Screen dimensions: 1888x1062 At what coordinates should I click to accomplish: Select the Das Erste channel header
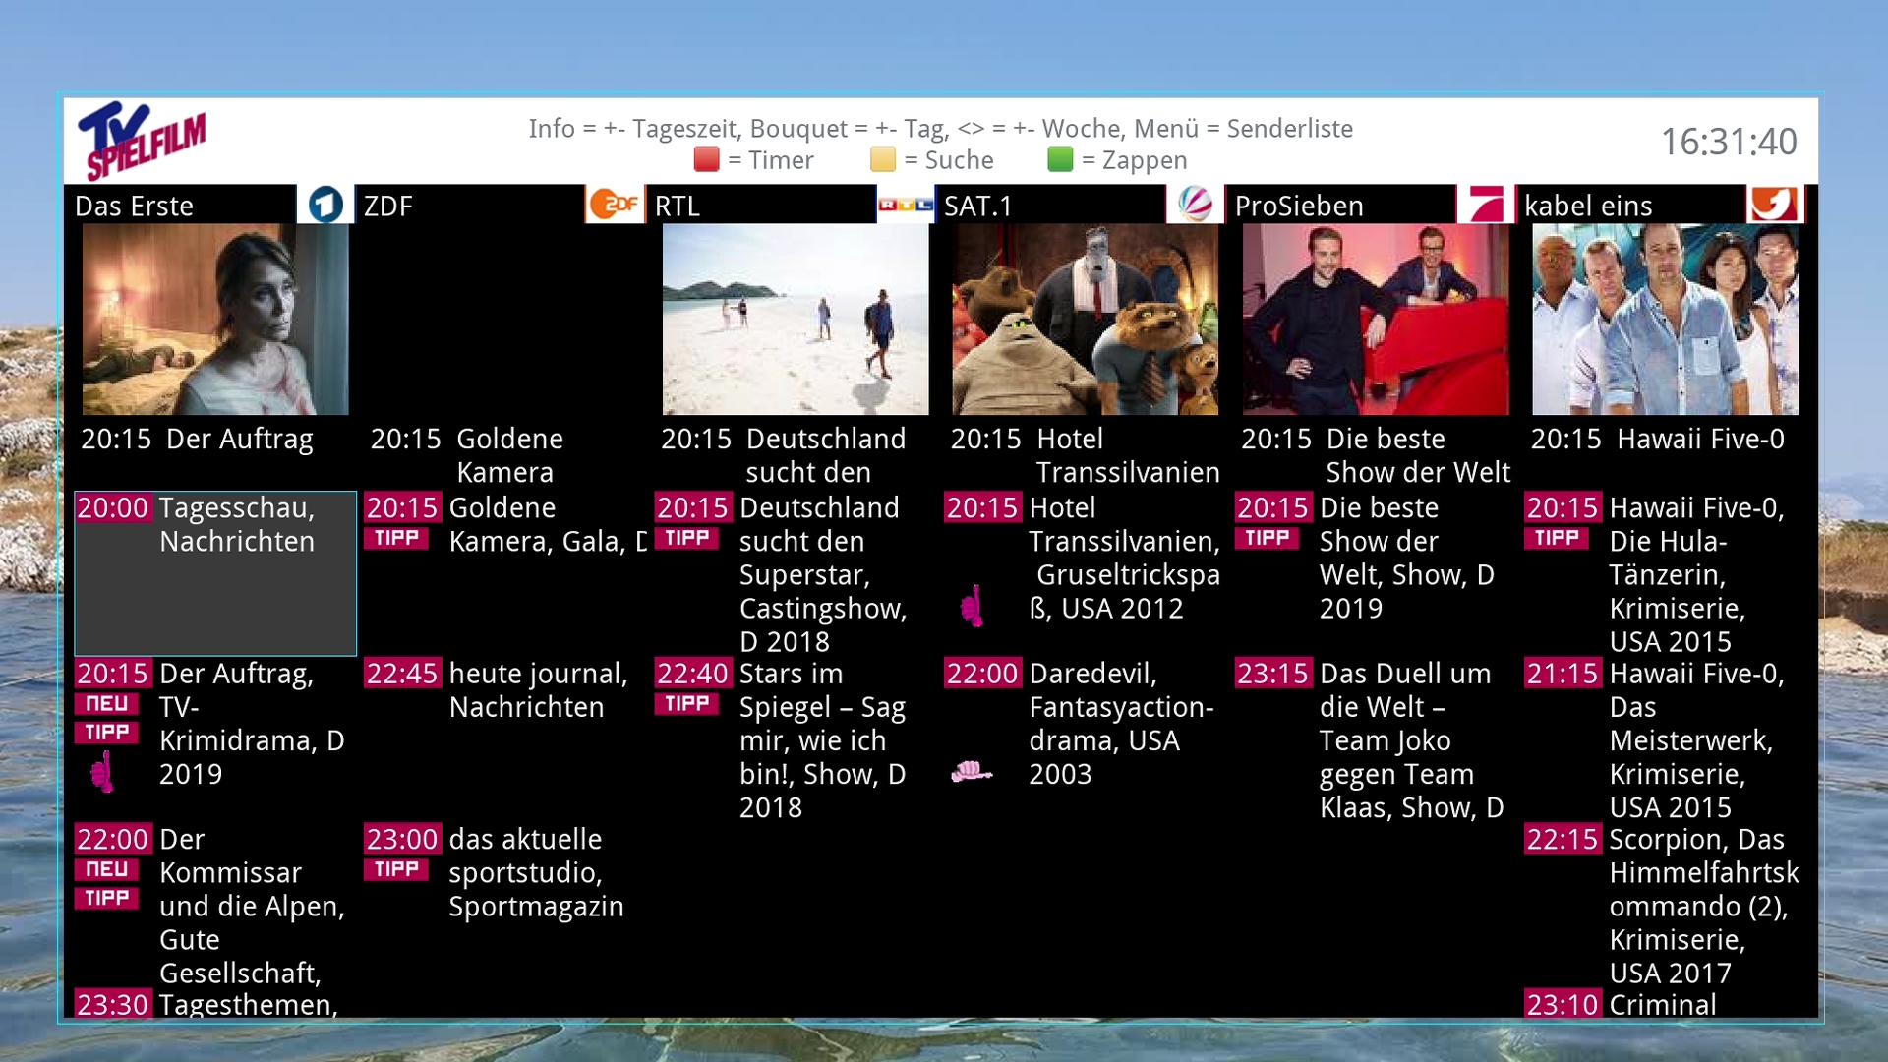(x=213, y=205)
